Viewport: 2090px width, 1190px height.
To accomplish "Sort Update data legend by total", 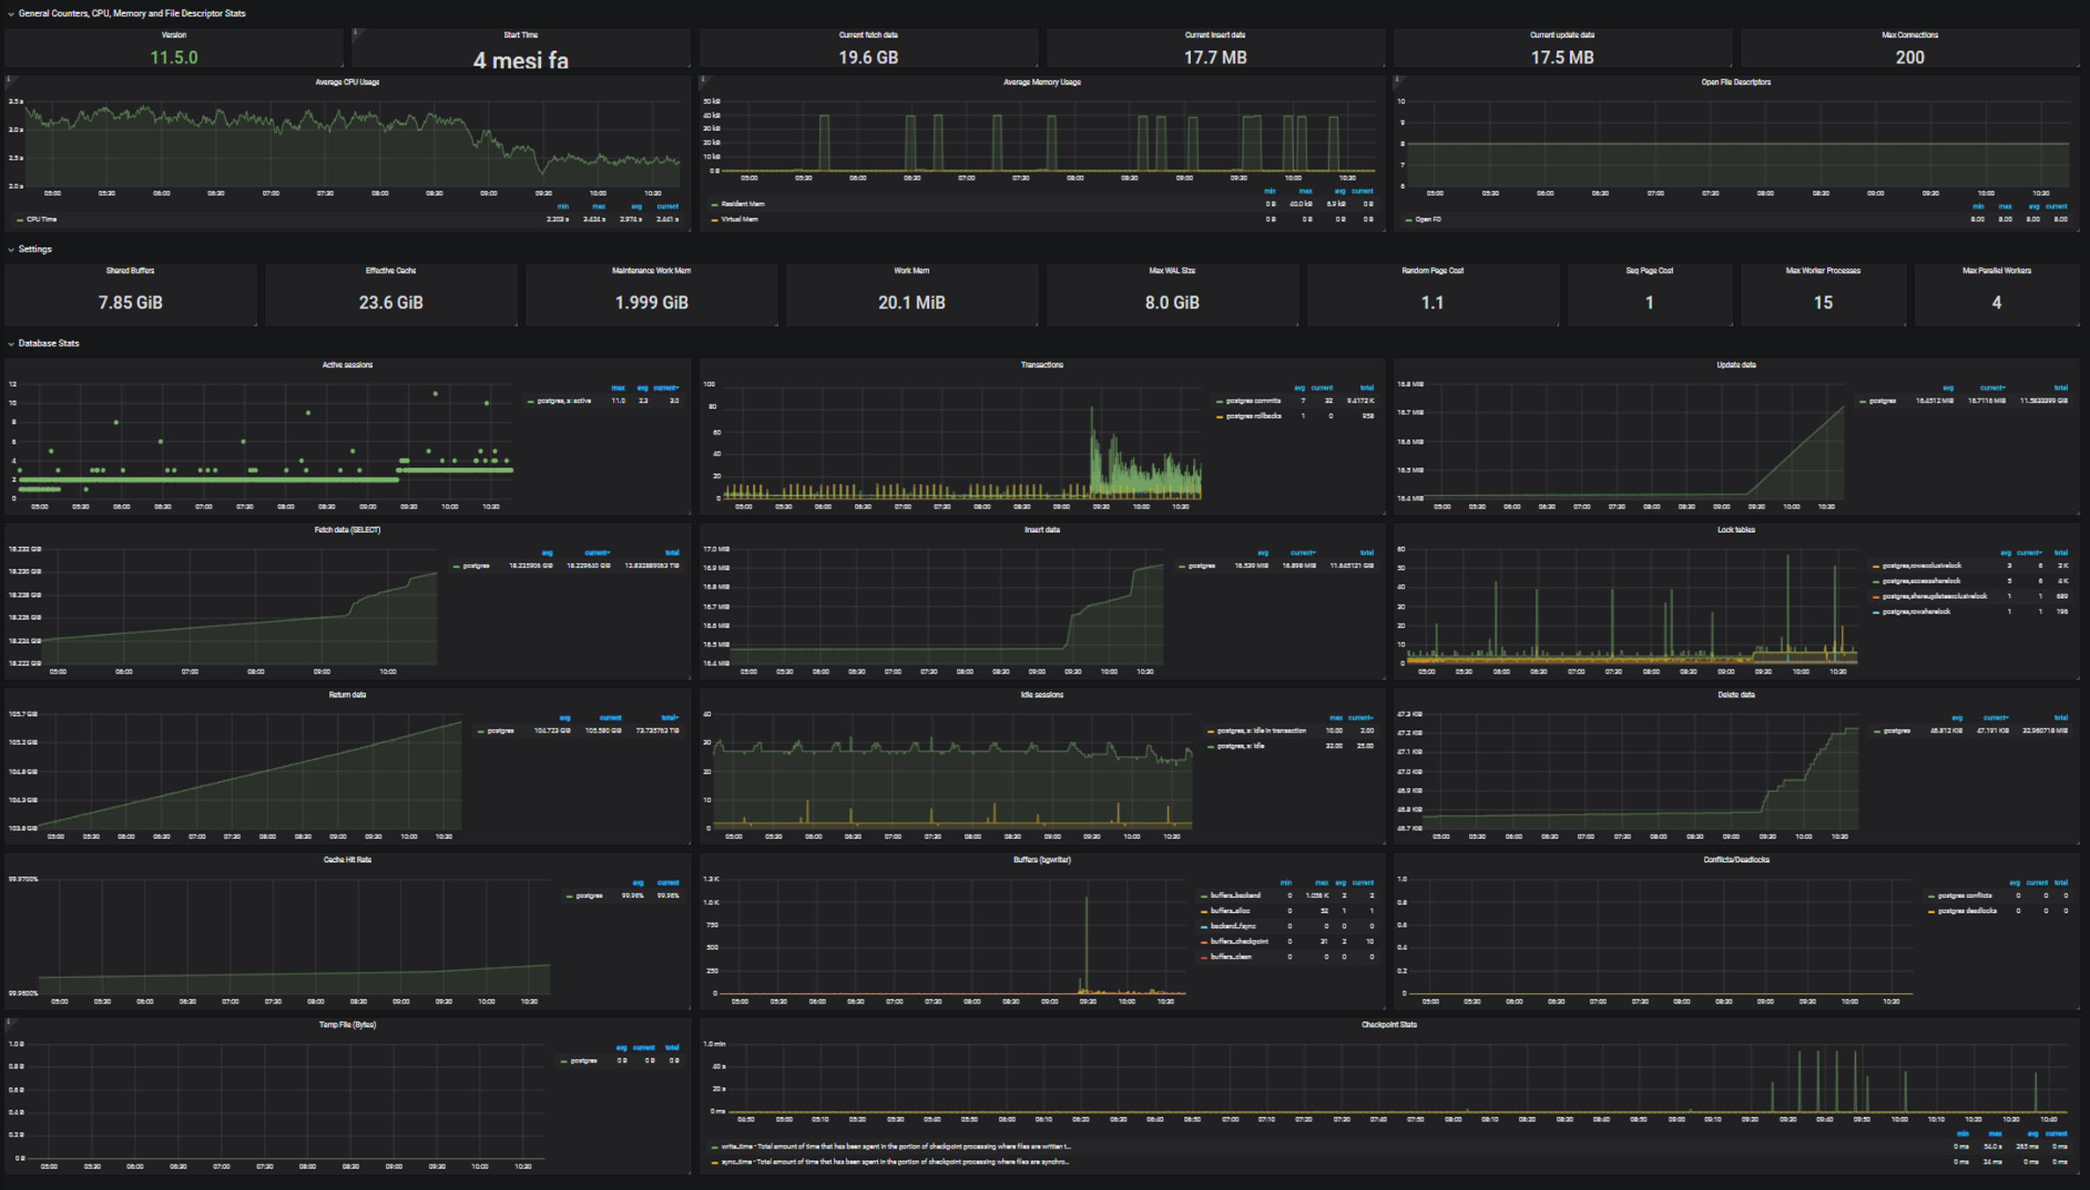I will tap(2061, 388).
